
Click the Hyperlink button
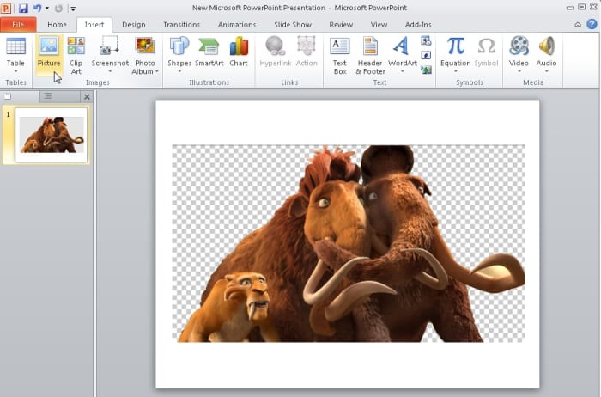[276, 52]
